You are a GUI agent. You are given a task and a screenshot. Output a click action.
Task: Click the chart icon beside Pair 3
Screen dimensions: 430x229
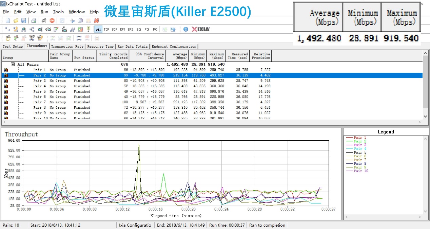(x=6, y=81)
